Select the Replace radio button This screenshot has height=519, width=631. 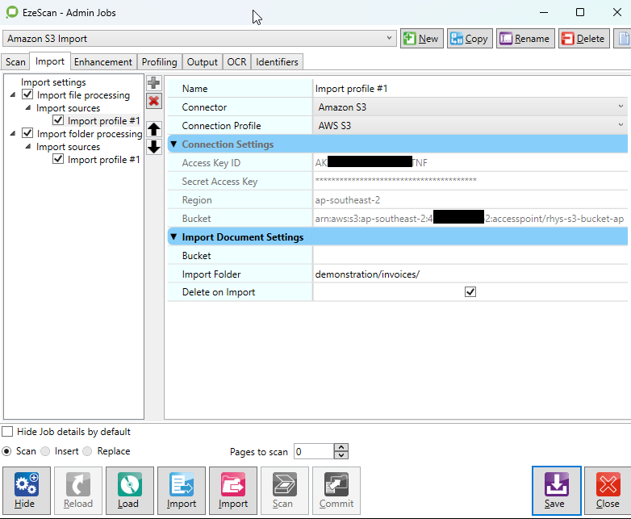click(x=88, y=451)
